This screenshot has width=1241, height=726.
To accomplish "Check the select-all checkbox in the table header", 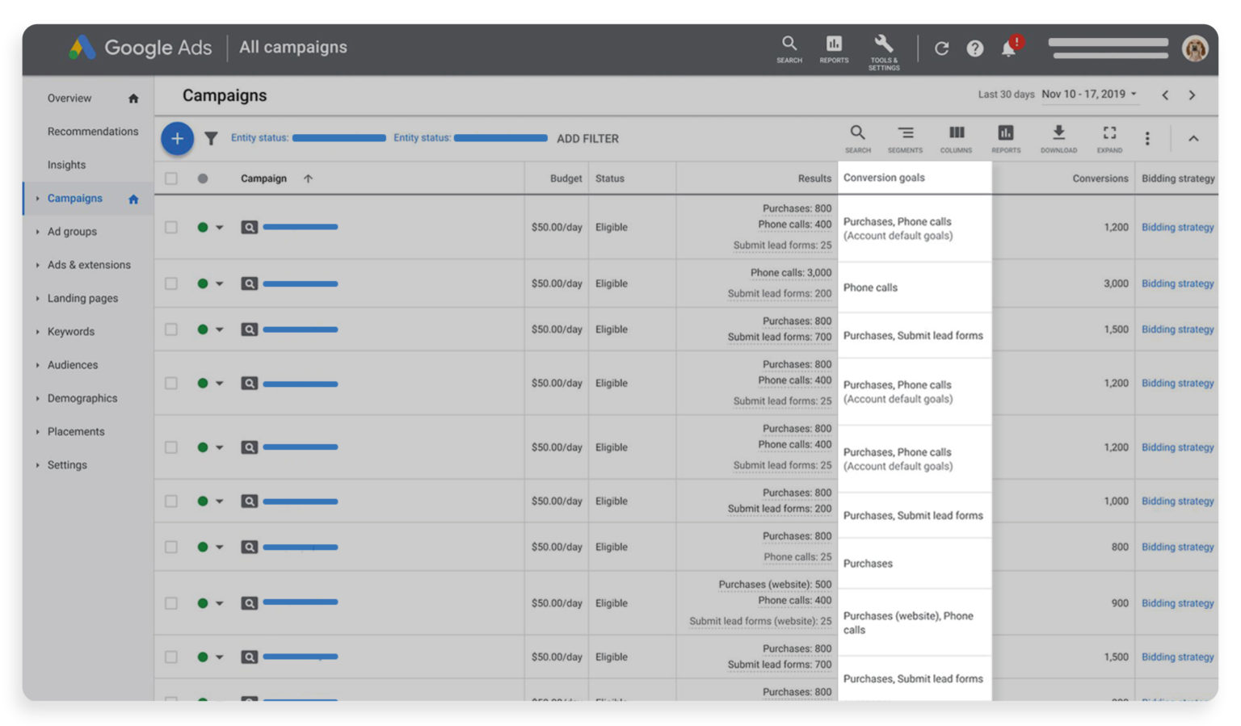I will [x=171, y=178].
